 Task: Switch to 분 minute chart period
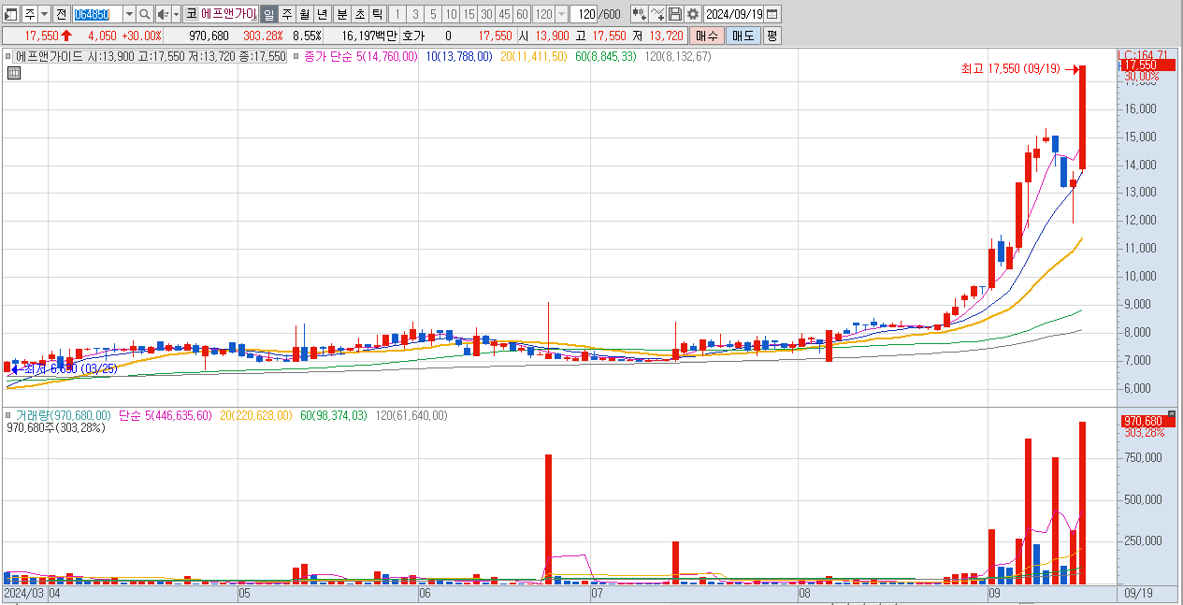[x=340, y=14]
